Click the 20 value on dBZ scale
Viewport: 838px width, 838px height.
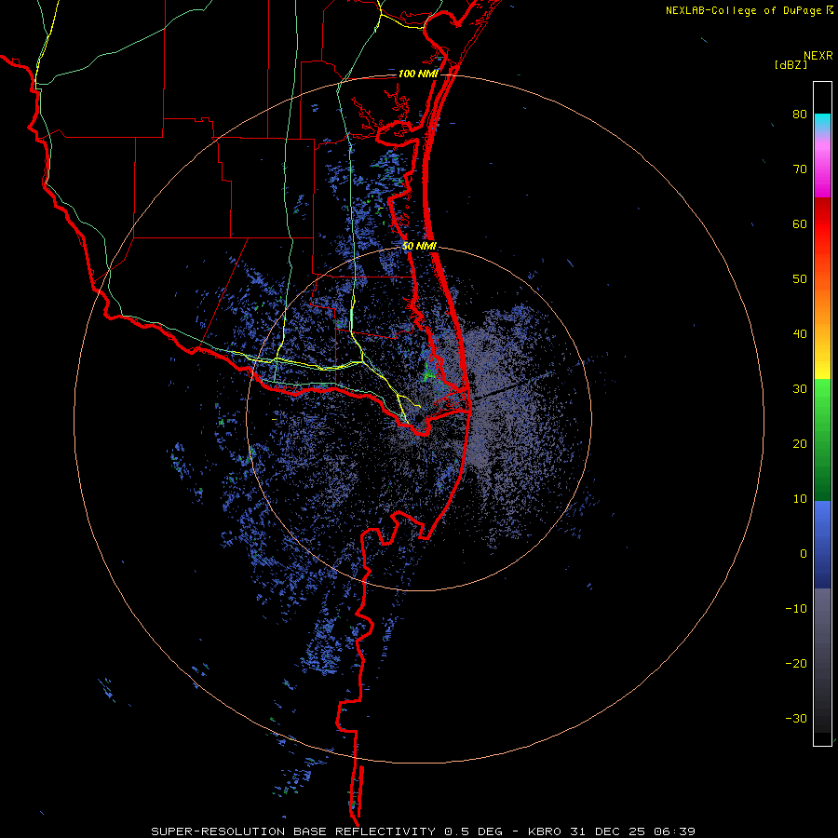[x=800, y=444]
